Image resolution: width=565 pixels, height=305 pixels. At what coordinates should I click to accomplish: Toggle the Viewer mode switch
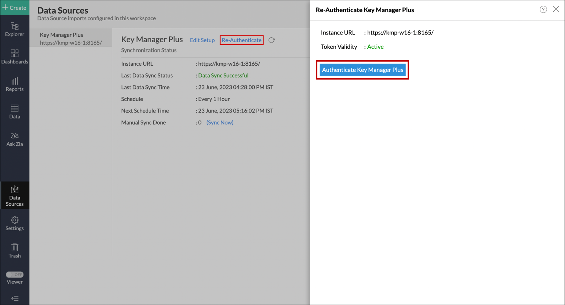click(15, 275)
